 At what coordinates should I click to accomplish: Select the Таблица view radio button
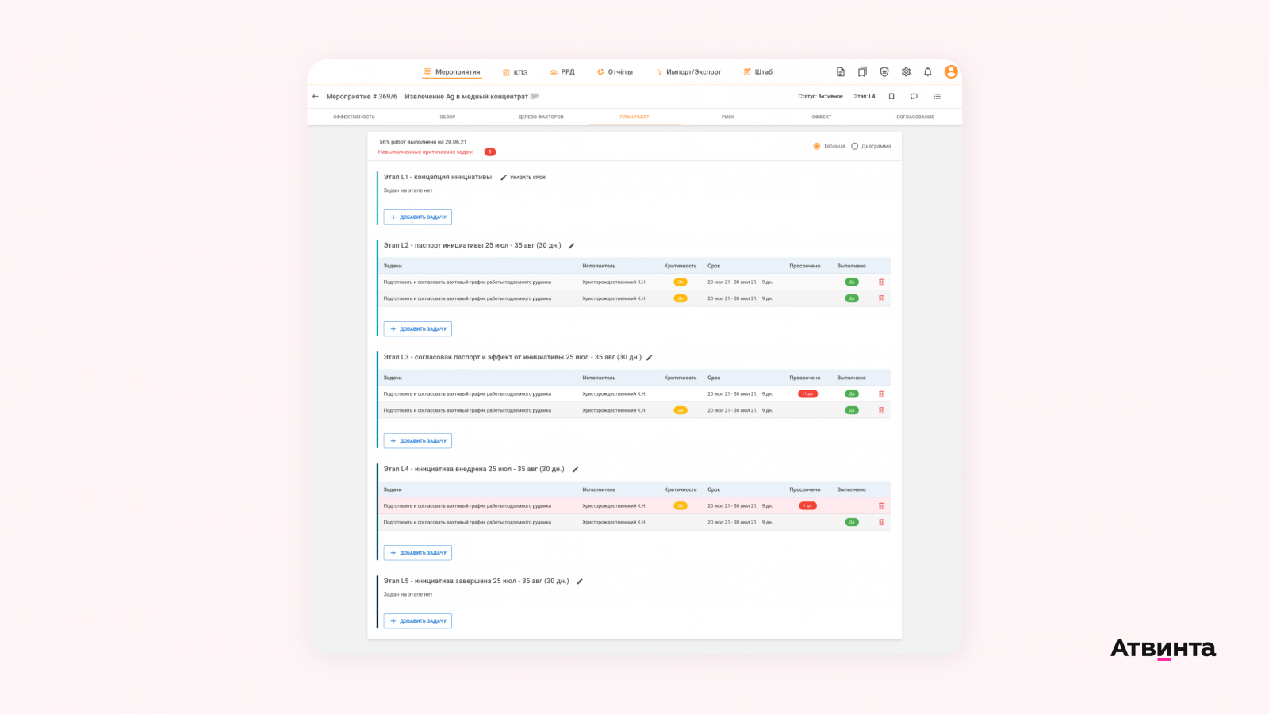coord(817,147)
